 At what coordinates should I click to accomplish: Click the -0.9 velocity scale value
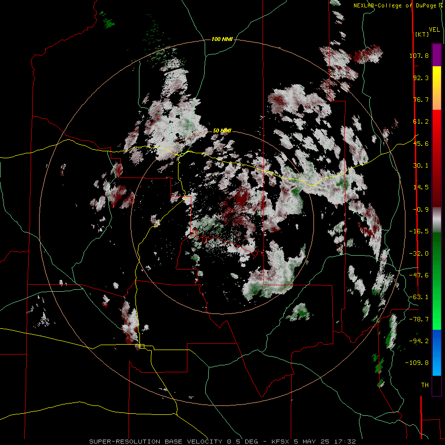[x=421, y=210]
